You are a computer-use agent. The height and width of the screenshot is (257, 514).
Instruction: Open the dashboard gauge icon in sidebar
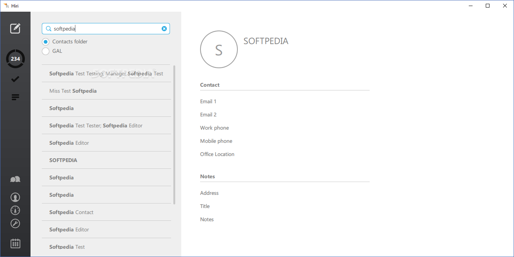(x=15, y=210)
